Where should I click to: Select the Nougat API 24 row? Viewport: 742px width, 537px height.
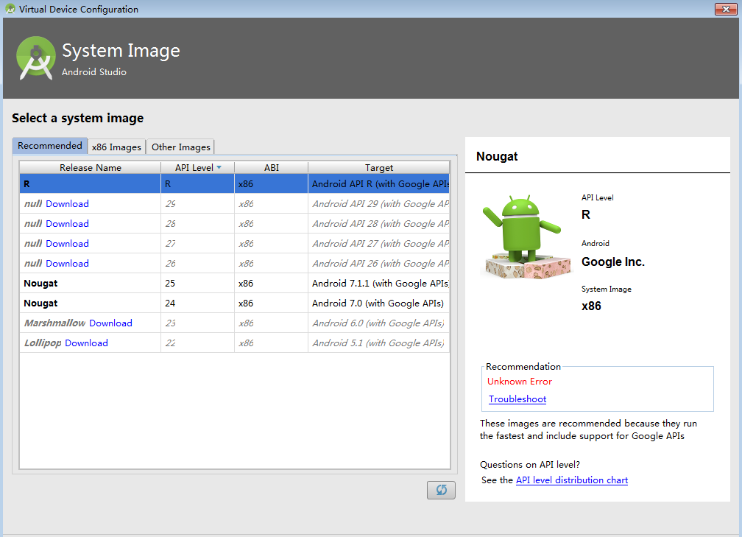(234, 303)
